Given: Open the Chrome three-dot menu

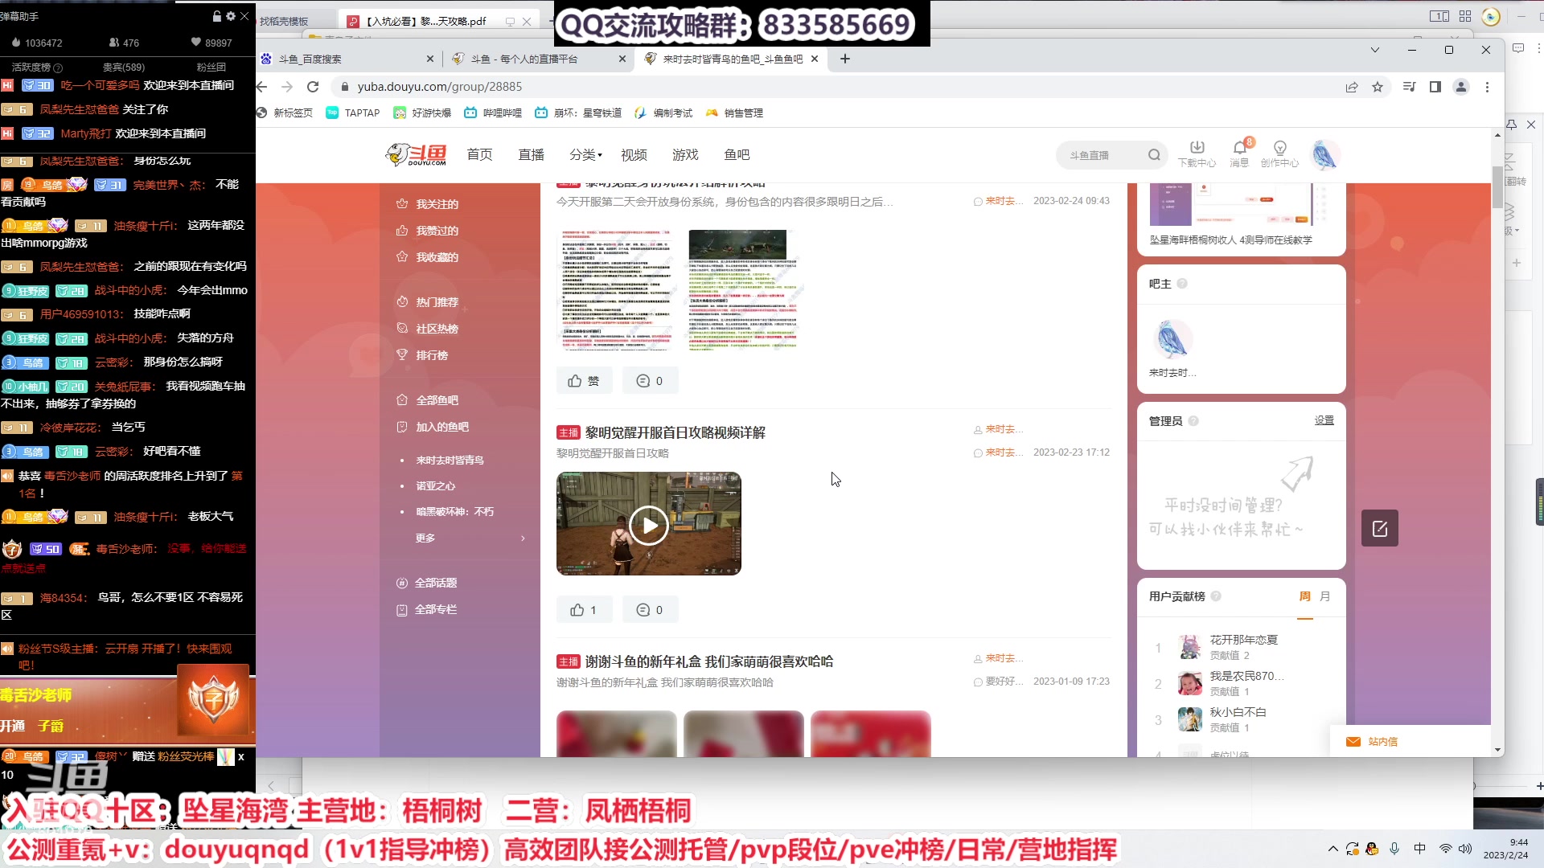Looking at the screenshot, I should click(1487, 87).
